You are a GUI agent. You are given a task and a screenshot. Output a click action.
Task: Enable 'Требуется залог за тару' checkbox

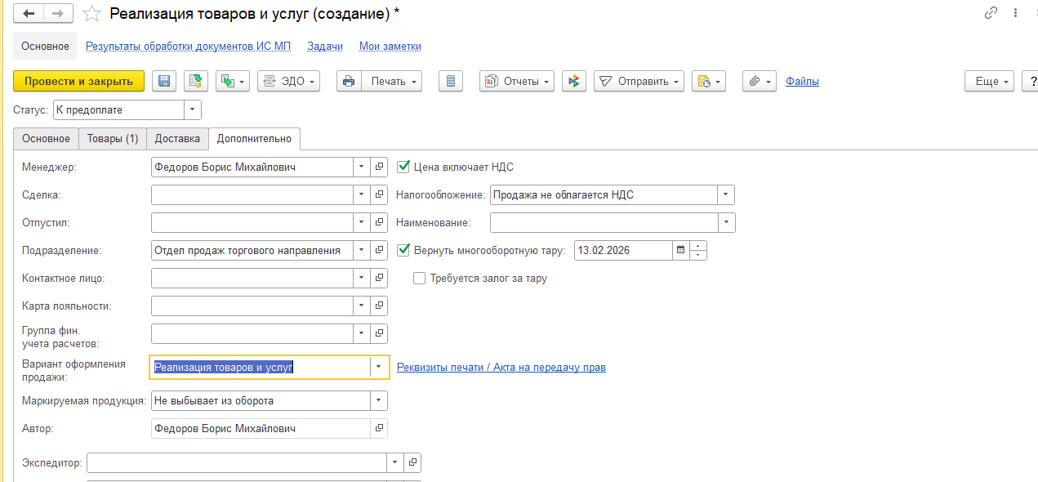point(420,278)
